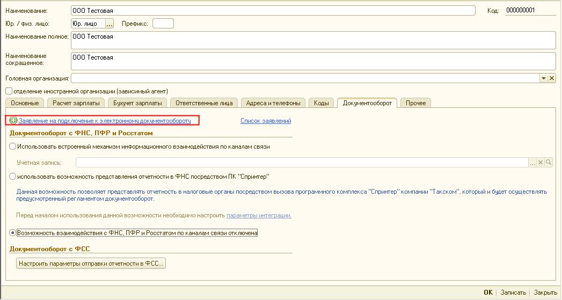Click the Документооборот с ФНС, ПФР и Росстатом heading
Image resolution: width=562 pixels, height=300 pixels.
81,133
